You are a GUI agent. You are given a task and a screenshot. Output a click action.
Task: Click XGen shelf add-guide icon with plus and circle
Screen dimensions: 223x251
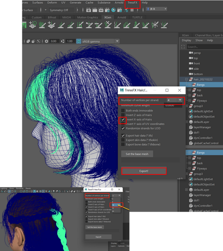[33, 25]
